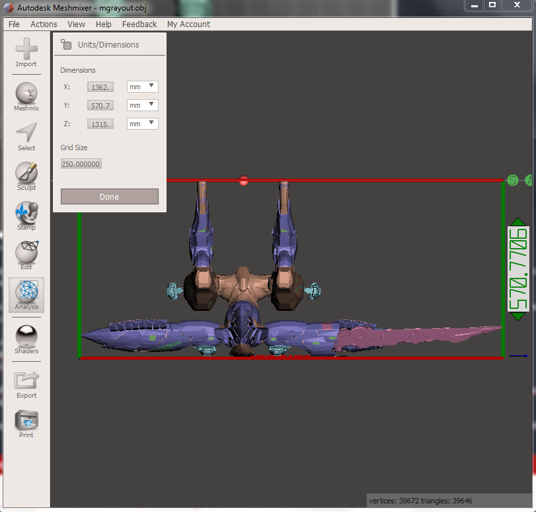Open the Feedback menu
The width and height of the screenshot is (536, 512).
(x=139, y=24)
